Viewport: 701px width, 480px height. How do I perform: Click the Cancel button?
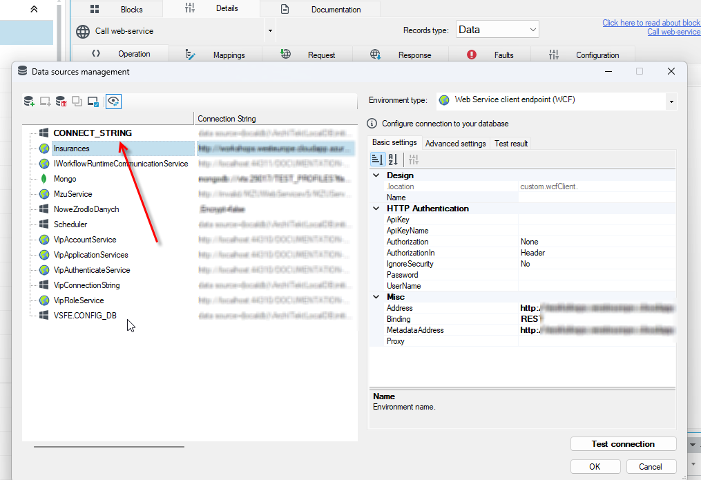click(651, 467)
